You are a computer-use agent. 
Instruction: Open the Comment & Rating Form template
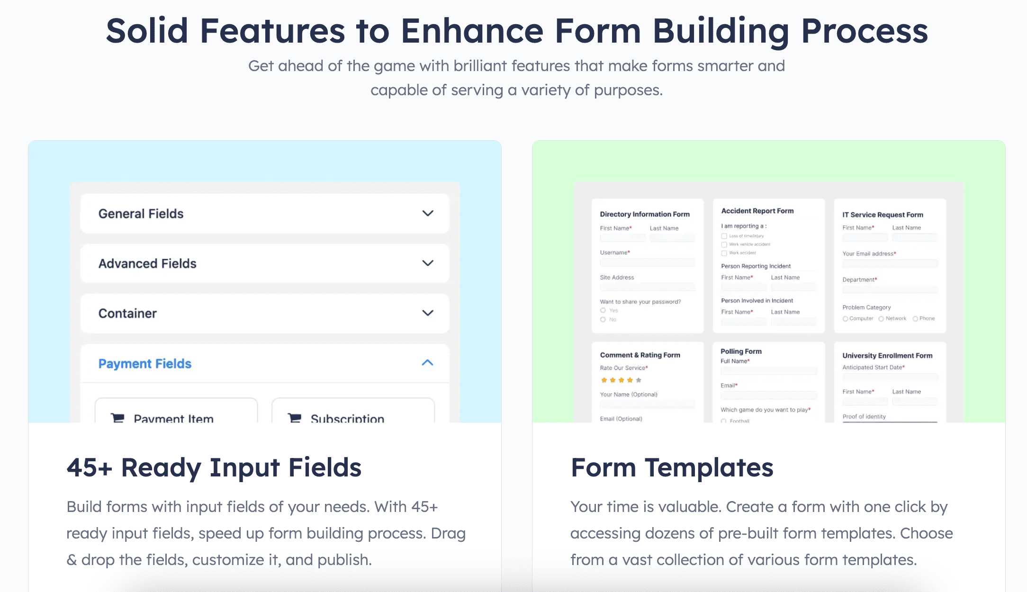648,382
